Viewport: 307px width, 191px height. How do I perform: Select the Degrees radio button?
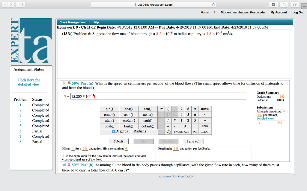tap(114, 132)
